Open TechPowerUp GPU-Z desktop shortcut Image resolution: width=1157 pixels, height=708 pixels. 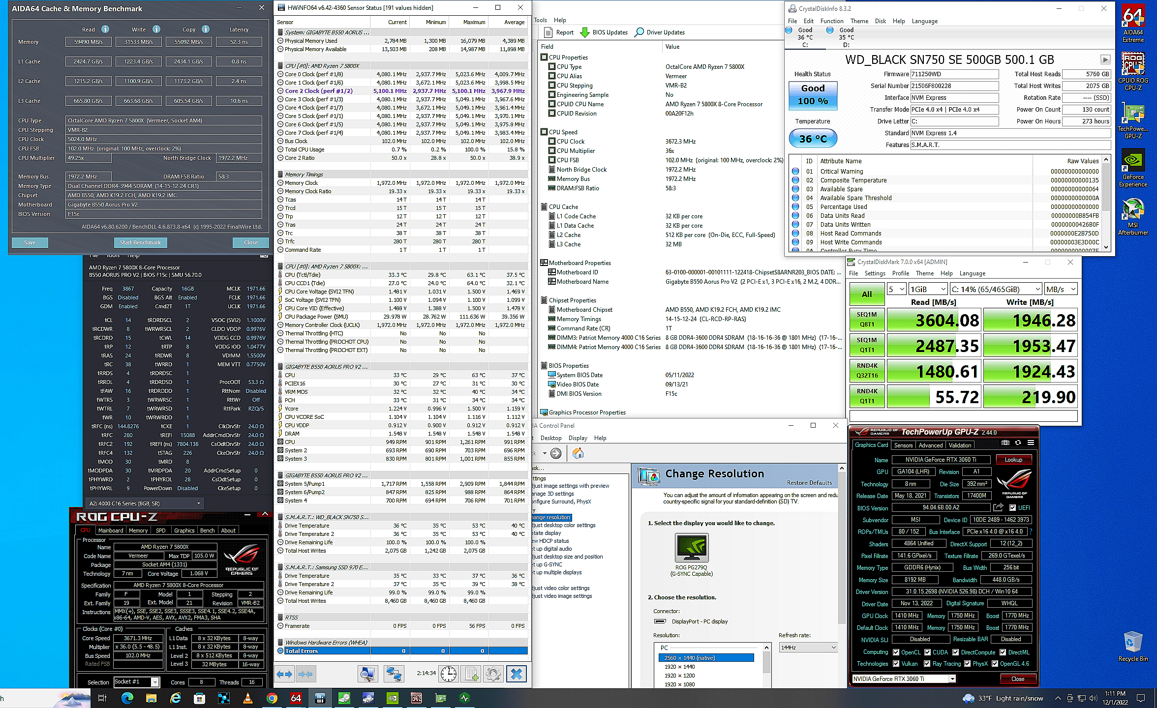click(x=1133, y=121)
